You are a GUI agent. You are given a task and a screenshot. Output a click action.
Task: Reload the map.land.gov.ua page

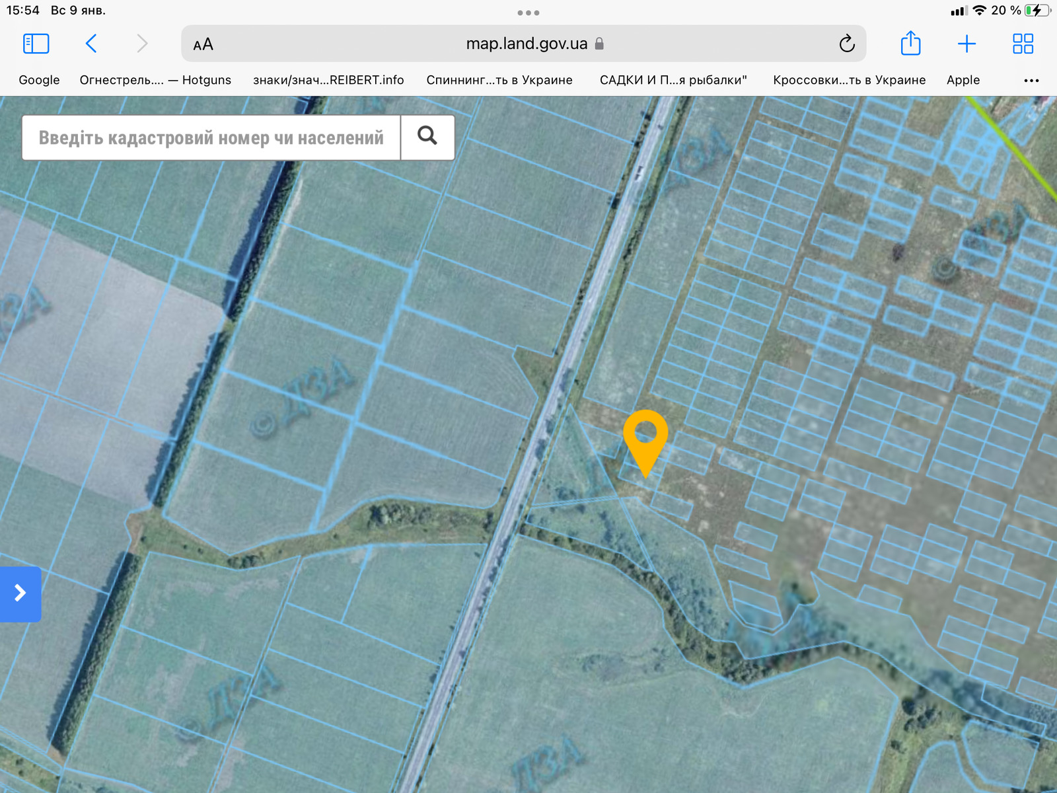coord(846,44)
